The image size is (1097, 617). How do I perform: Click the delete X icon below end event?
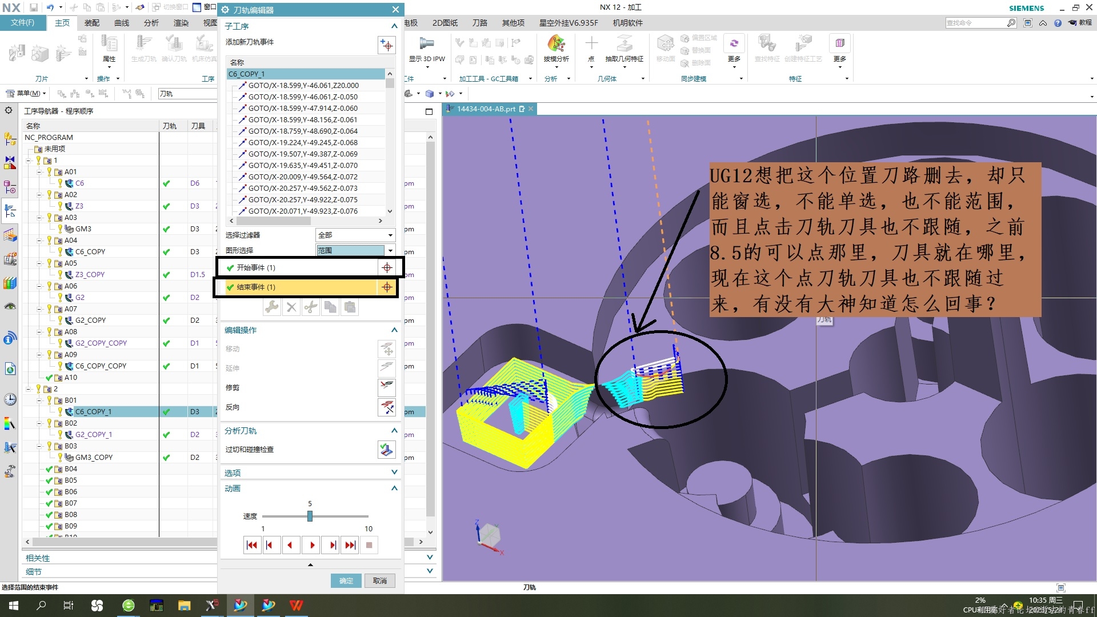291,307
